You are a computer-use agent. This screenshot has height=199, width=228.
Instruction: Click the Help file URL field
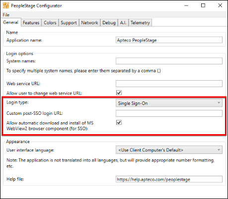[169, 179]
